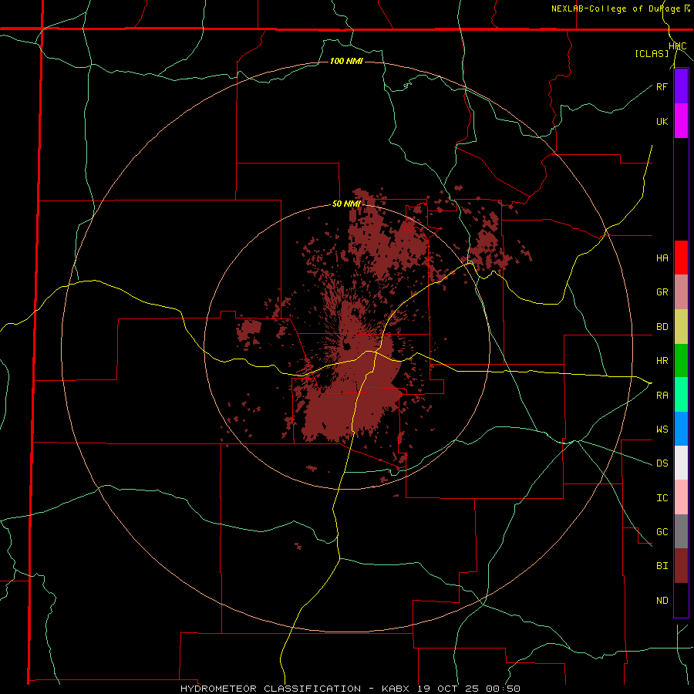Click the black radar site center dot

(346, 345)
